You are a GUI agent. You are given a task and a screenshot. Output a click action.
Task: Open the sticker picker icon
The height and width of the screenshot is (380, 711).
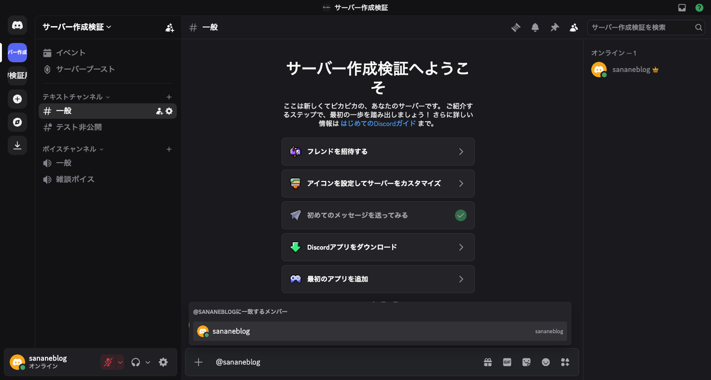click(x=526, y=362)
